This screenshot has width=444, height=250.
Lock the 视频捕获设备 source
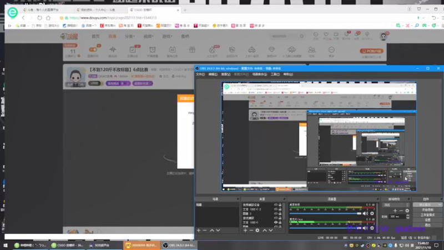(280, 204)
